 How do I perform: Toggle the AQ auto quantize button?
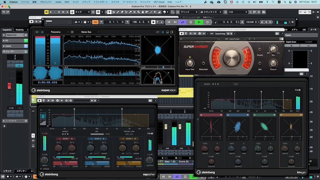pyautogui.click(x=95, y=22)
